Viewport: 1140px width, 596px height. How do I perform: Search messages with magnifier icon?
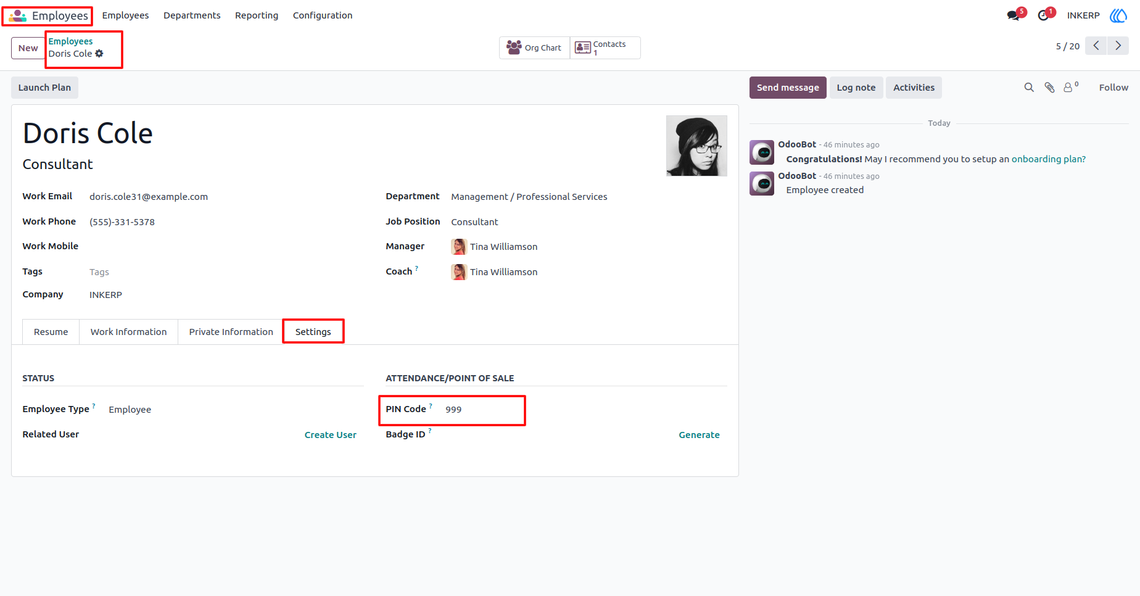[1029, 88]
